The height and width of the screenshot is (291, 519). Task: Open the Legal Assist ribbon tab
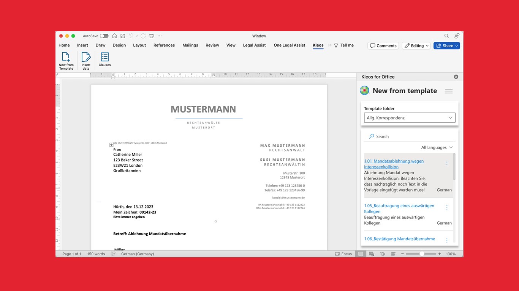point(255,45)
